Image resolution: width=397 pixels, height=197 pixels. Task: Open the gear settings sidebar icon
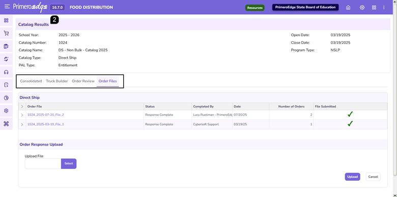(x=6, y=111)
